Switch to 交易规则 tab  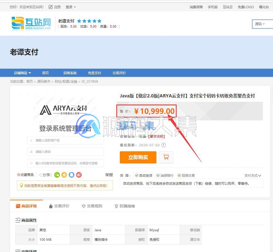pyautogui.click(x=92, y=206)
